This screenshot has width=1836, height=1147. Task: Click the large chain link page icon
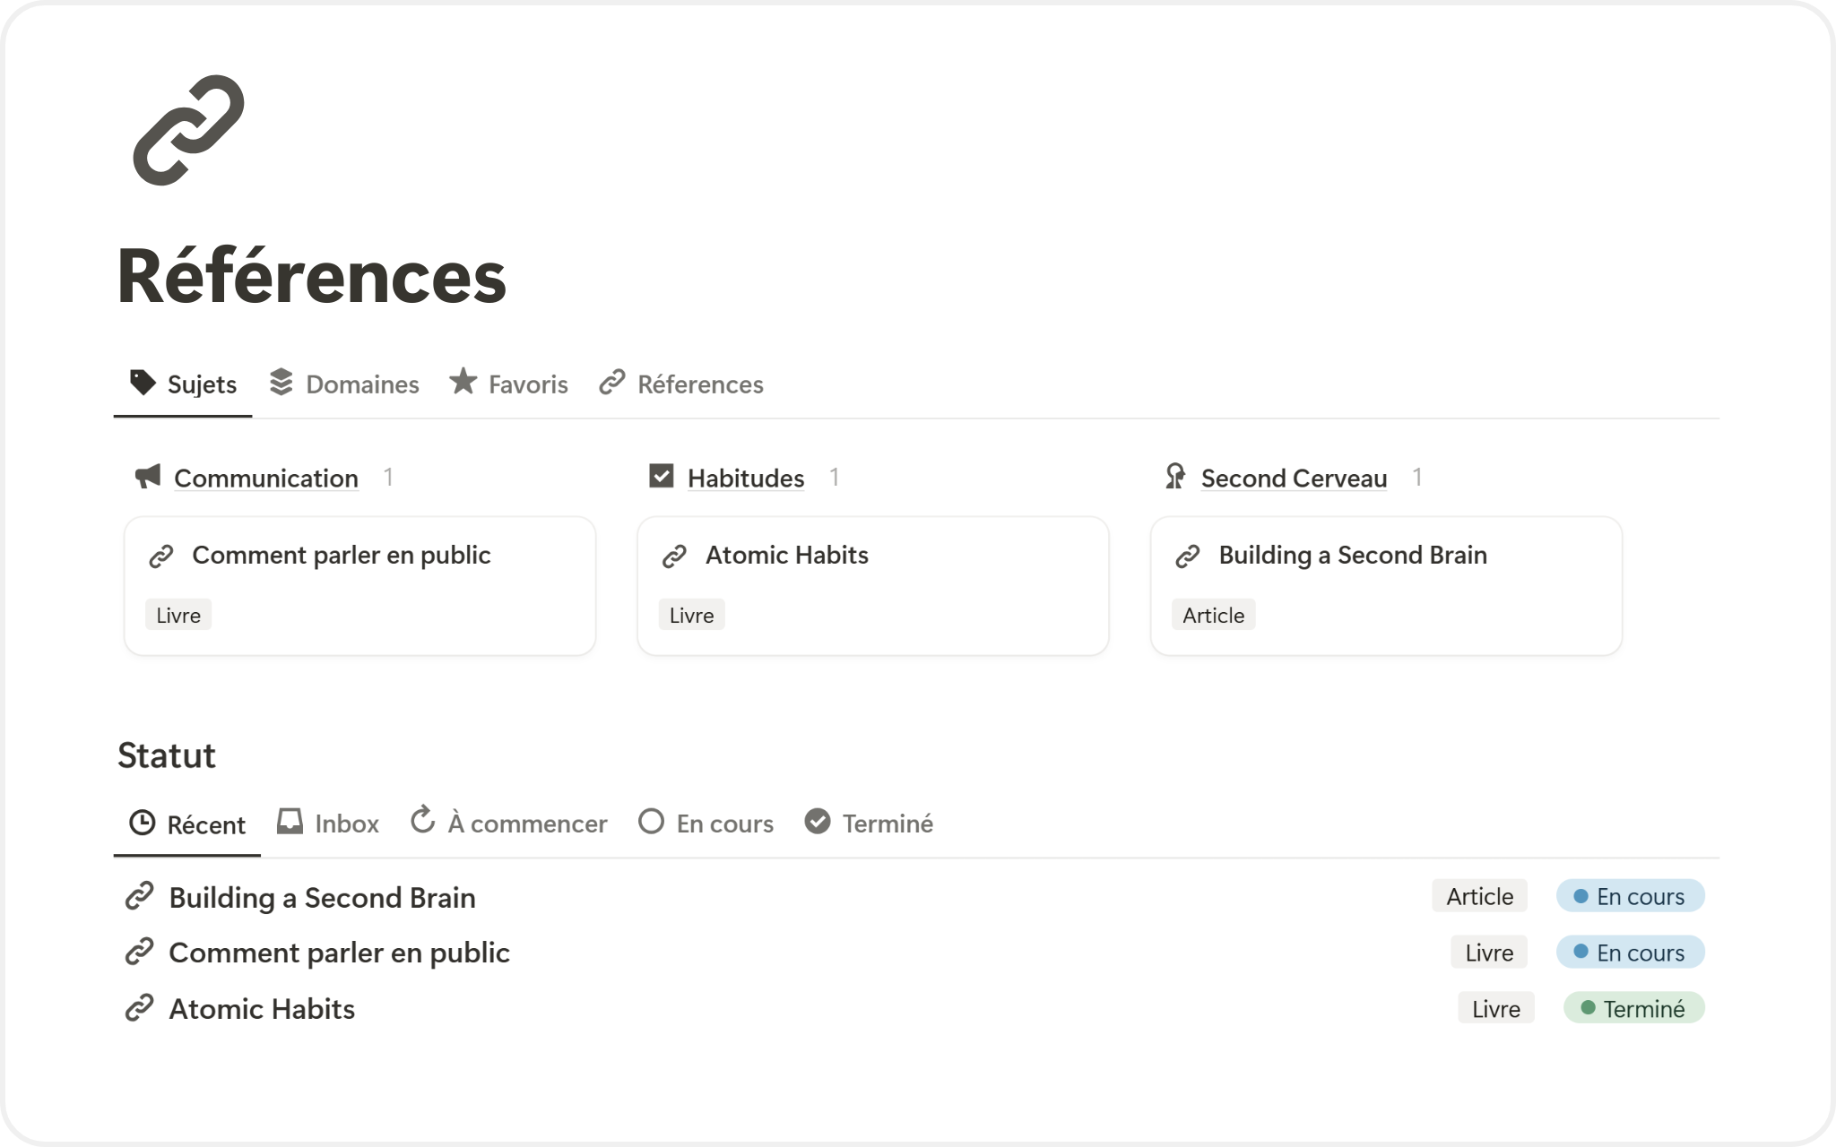(x=188, y=131)
